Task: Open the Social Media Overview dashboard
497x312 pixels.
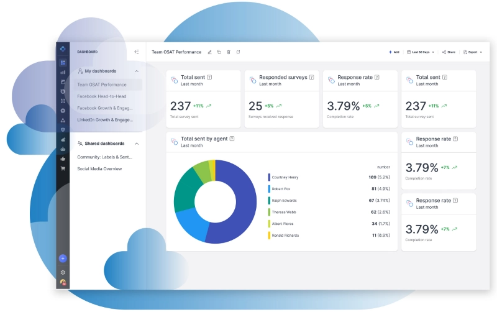Action: point(99,169)
